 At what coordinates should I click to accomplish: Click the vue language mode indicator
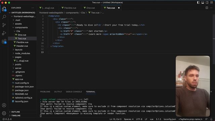coord(152,119)
